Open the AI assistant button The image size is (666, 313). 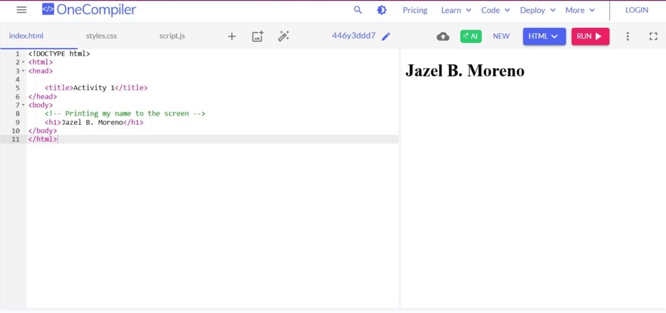(470, 36)
